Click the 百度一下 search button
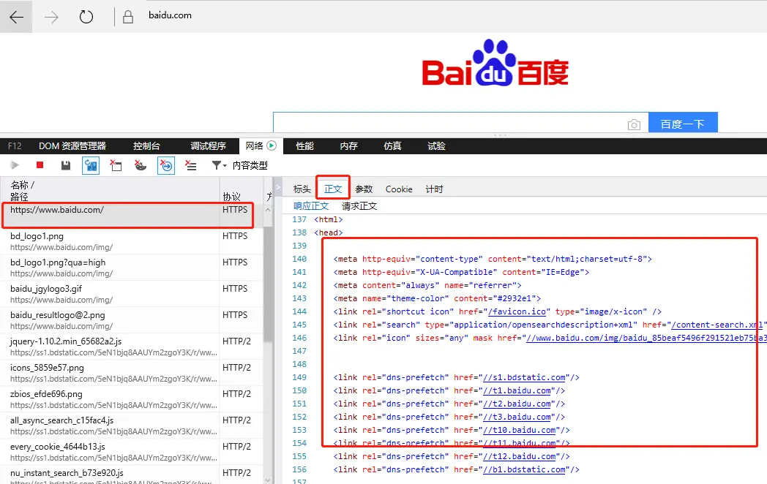 pyautogui.click(x=683, y=123)
